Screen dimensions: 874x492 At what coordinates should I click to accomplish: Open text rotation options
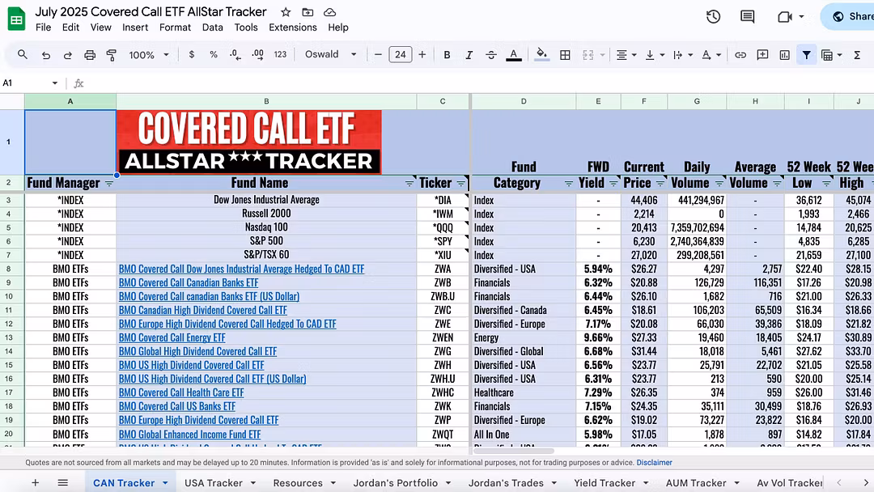(711, 54)
